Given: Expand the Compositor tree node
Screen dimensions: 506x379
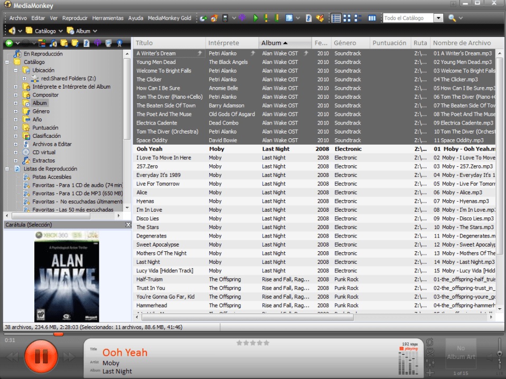Looking at the screenshot, I should [16, 95].
